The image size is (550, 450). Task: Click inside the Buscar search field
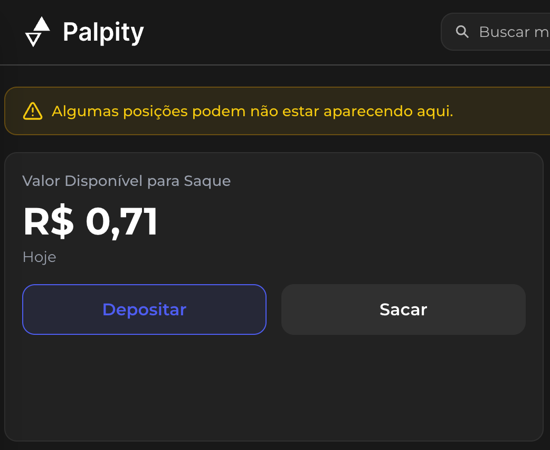coord(512,32)
